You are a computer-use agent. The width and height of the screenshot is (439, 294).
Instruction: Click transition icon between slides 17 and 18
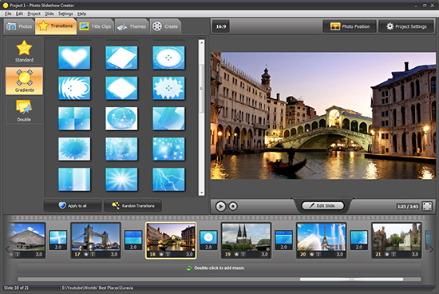point(133,240)
